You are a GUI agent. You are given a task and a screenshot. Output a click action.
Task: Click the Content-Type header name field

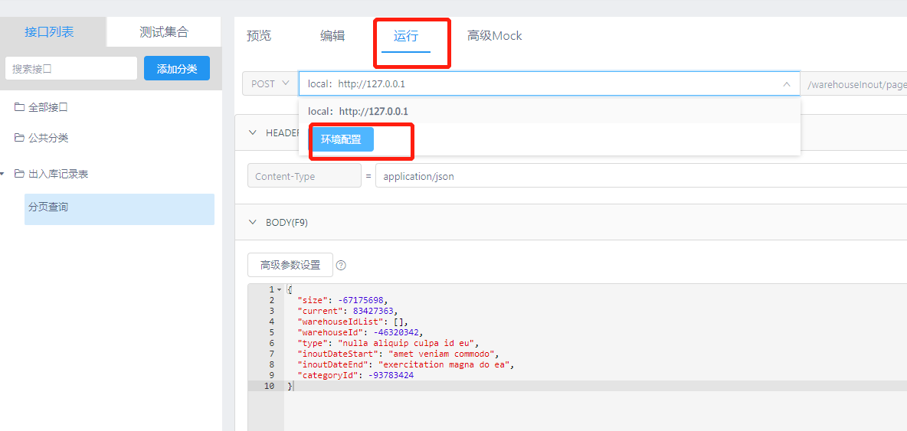click(304, 176)
